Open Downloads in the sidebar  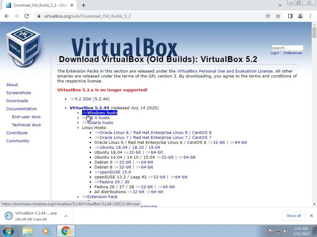(x=17, y=101)
